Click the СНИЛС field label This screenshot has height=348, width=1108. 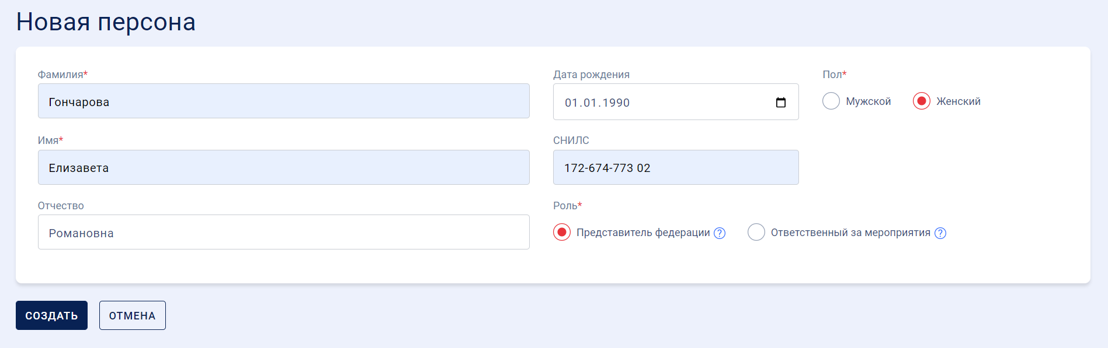click(571, 140)
